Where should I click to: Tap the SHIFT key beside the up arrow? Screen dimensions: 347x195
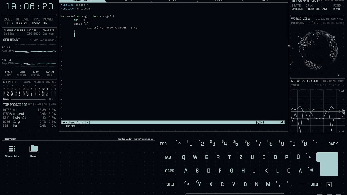tap(316, 184)
